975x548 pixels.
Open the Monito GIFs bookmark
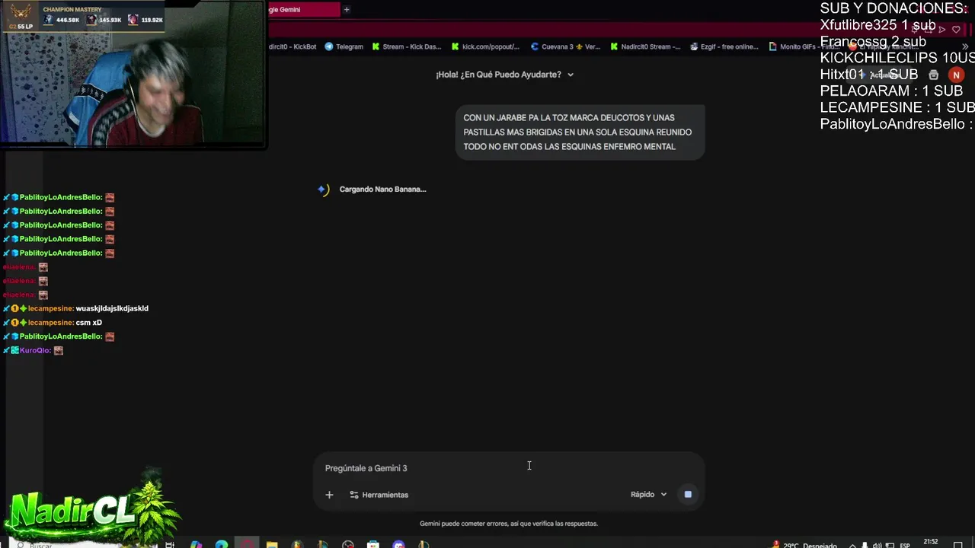pos(804,46)
